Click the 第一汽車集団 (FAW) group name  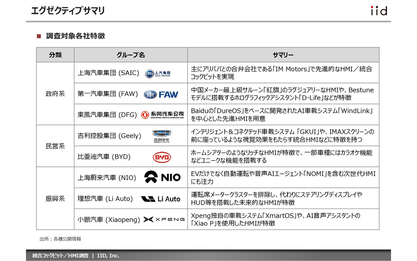[107, 94]
